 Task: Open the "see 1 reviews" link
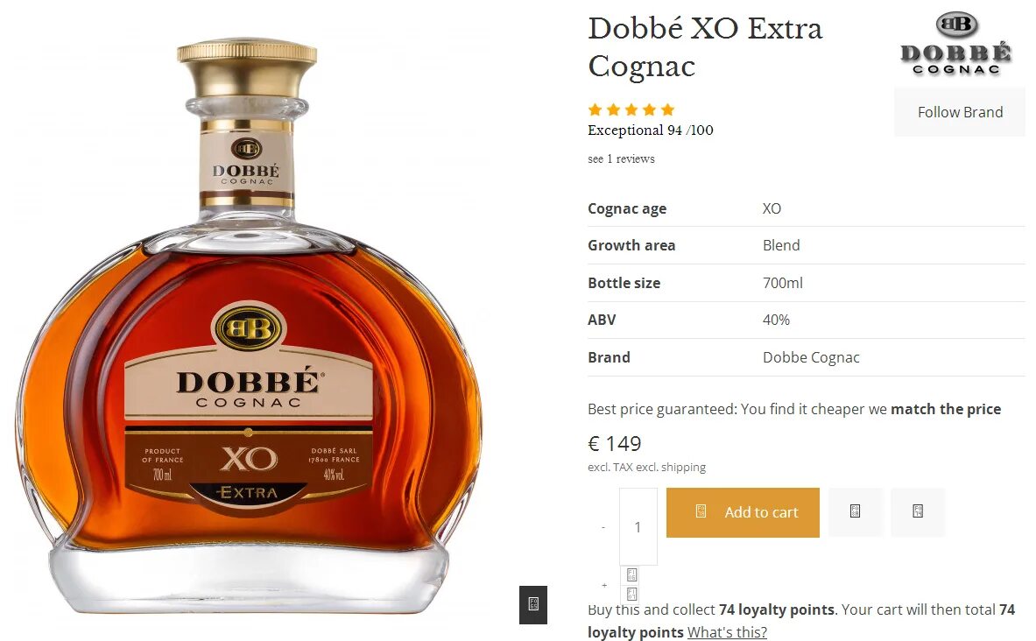(x=621, y=158)
